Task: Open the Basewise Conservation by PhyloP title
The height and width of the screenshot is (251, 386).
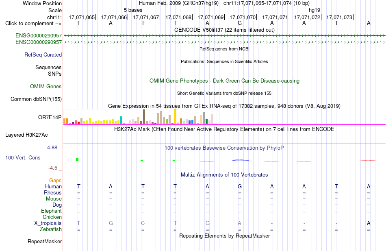Action: point(224,148)
